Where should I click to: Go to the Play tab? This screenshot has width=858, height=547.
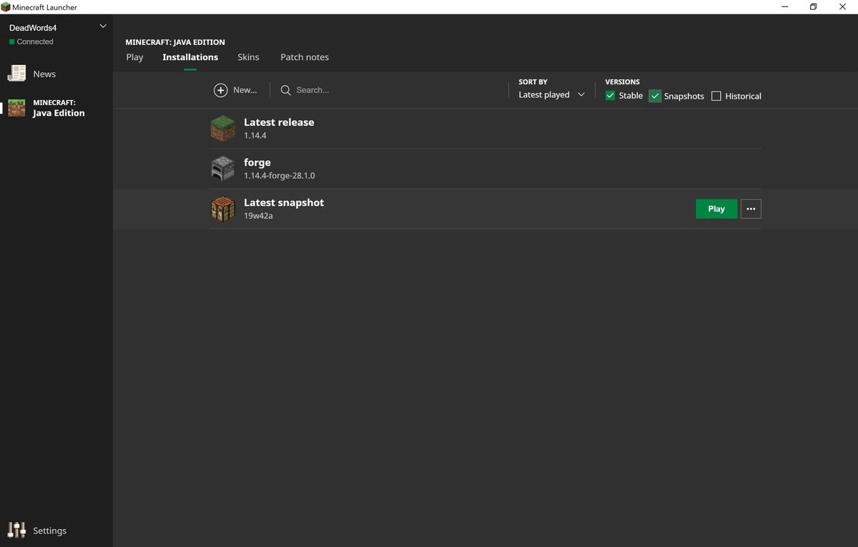[134, 57]
